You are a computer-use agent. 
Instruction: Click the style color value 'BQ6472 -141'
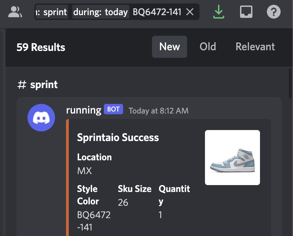(94, 221)
